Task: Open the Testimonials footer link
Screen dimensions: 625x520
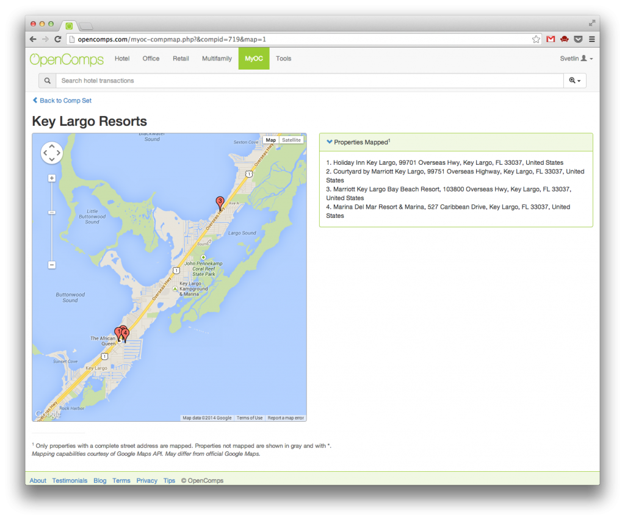Action: pos(70,480)
